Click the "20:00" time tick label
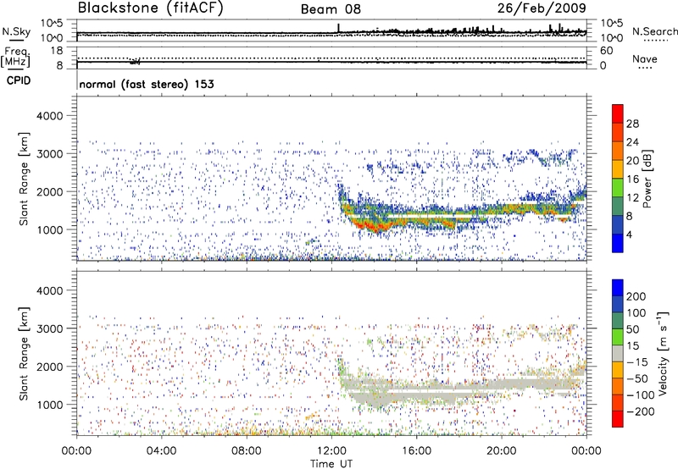Image resolution: width=678 pixels, height=469 pixels. [501, 451]
